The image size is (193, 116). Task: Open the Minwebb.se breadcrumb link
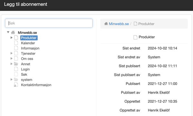coord(119,24)
